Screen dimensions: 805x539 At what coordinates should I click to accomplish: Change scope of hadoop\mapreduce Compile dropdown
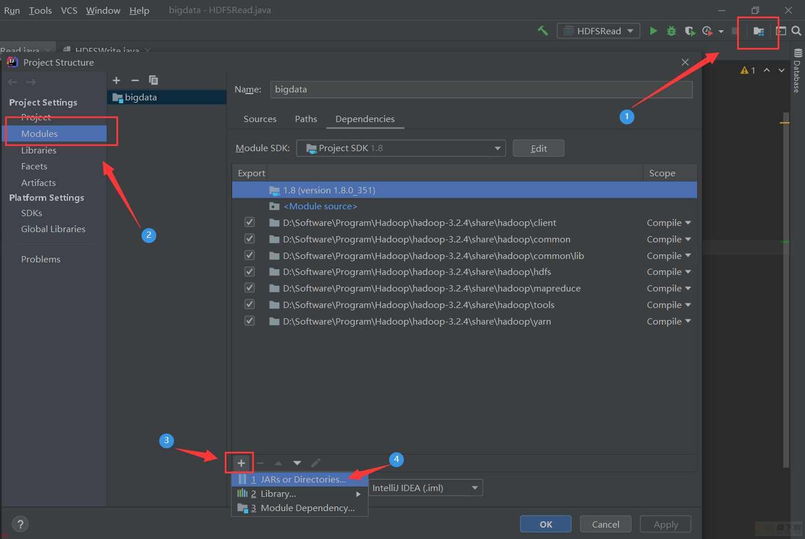tap(669, 288)
